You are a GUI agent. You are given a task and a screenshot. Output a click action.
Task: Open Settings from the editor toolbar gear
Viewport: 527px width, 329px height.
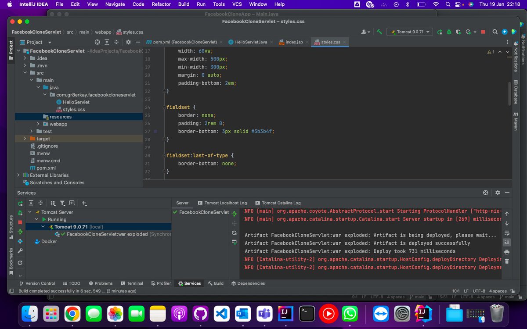coord(498,193)
